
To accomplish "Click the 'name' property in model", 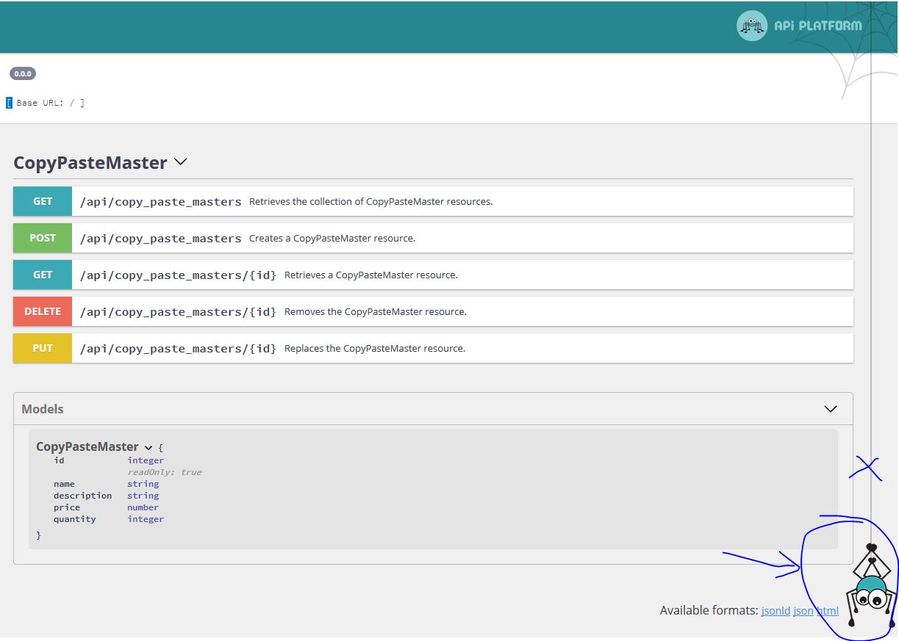I will 64,484.
